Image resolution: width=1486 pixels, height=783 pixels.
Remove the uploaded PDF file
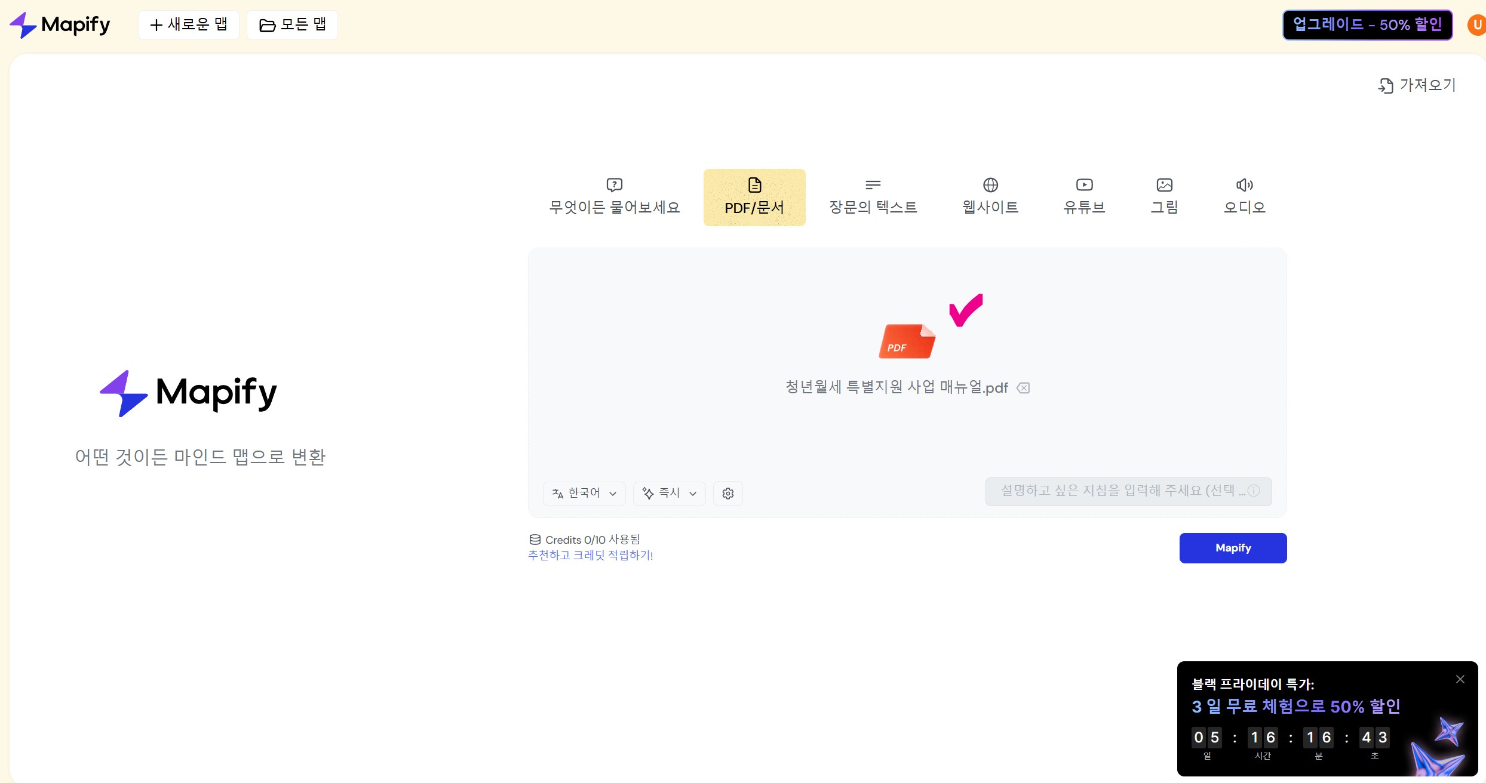pos(1023,388)
